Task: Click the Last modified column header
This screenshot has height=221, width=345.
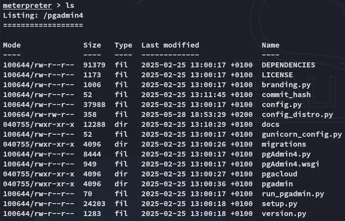Action: (170, 45)
